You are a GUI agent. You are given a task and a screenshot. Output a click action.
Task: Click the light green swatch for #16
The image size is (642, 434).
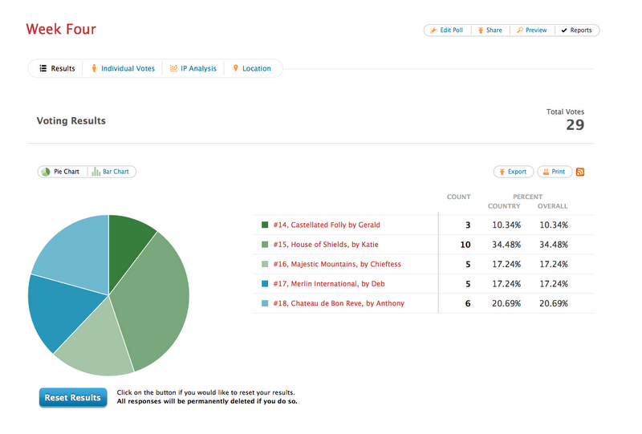(x=265, y=264)
